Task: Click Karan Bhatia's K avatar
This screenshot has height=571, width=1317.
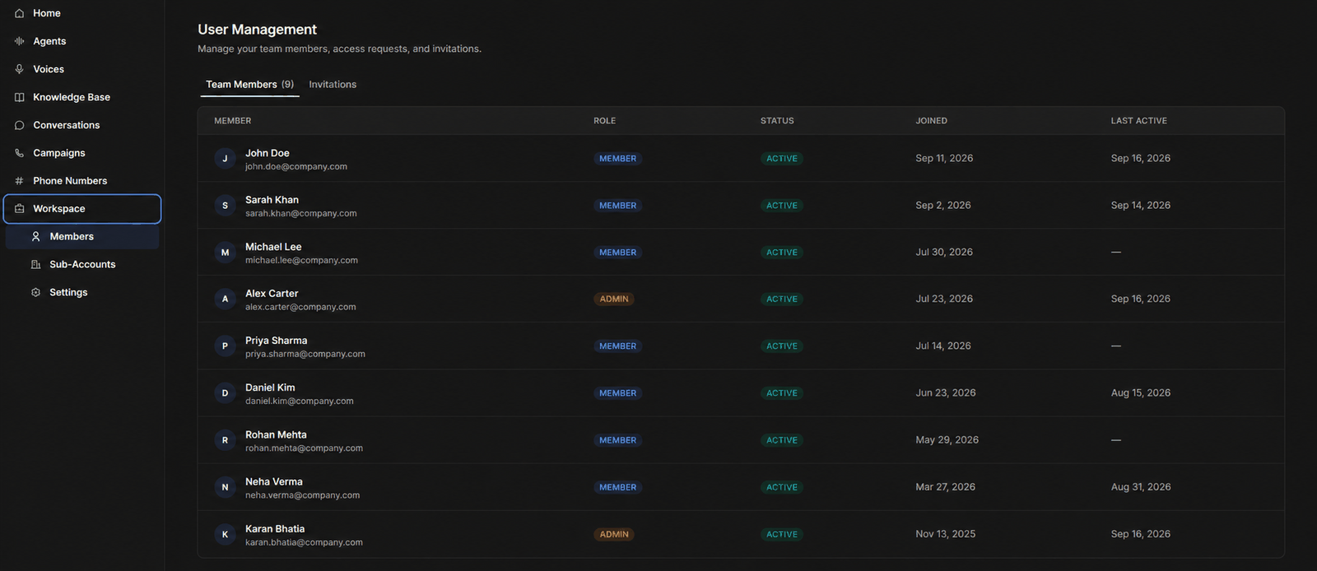Action: [225, 535]
